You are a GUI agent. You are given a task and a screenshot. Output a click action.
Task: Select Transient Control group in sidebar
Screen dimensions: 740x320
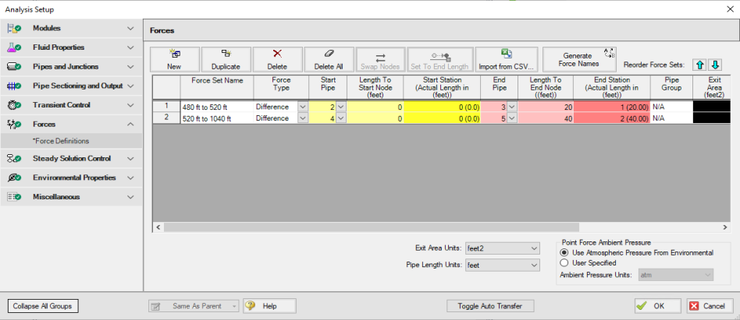tap(71, 104)
